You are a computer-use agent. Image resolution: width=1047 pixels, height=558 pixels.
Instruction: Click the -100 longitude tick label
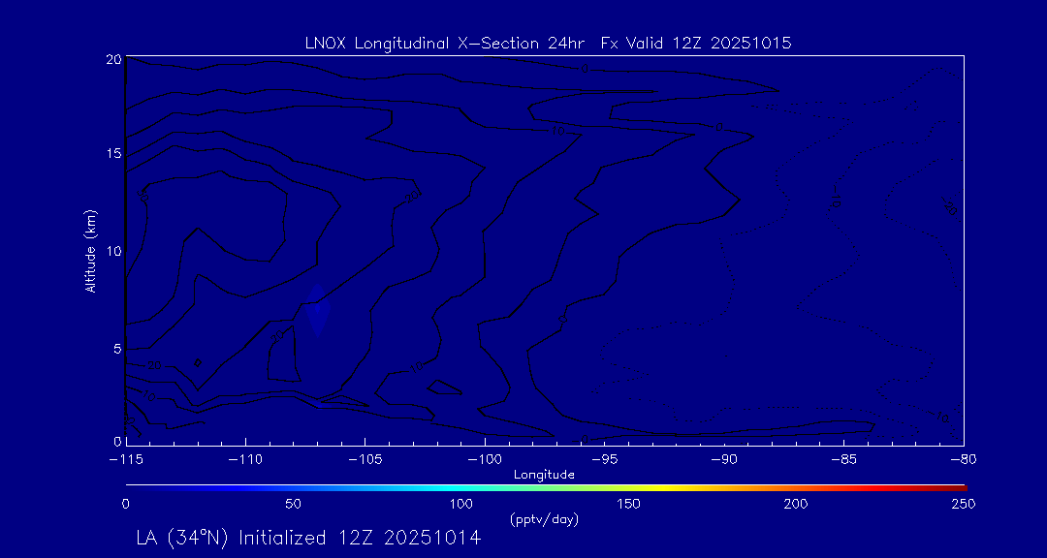tap(485, 458)
